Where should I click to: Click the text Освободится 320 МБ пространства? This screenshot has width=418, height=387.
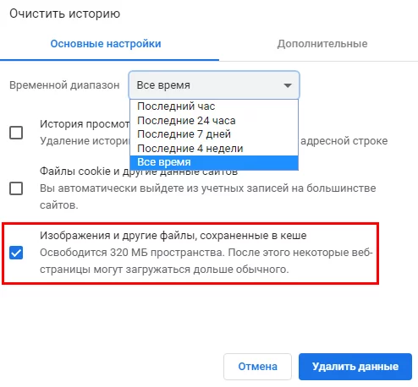click(132, 253)
